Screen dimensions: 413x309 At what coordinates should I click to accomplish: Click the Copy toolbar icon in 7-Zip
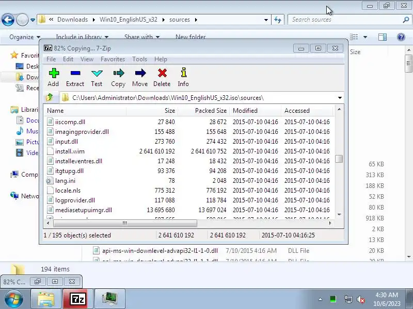pos(118,73)
